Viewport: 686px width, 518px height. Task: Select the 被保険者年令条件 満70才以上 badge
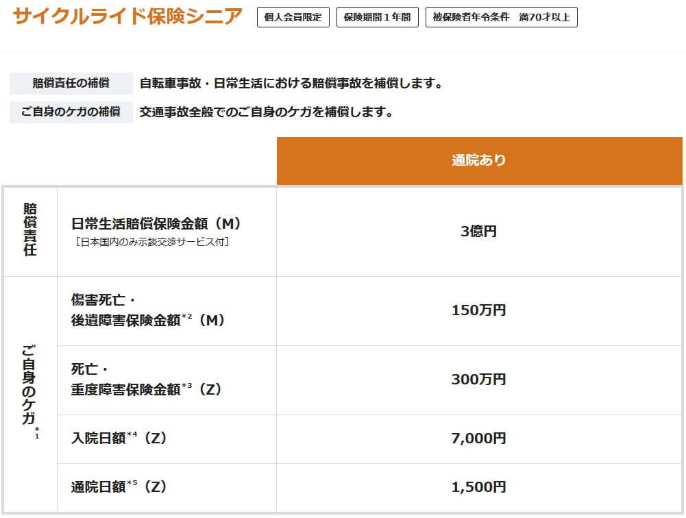501,17
